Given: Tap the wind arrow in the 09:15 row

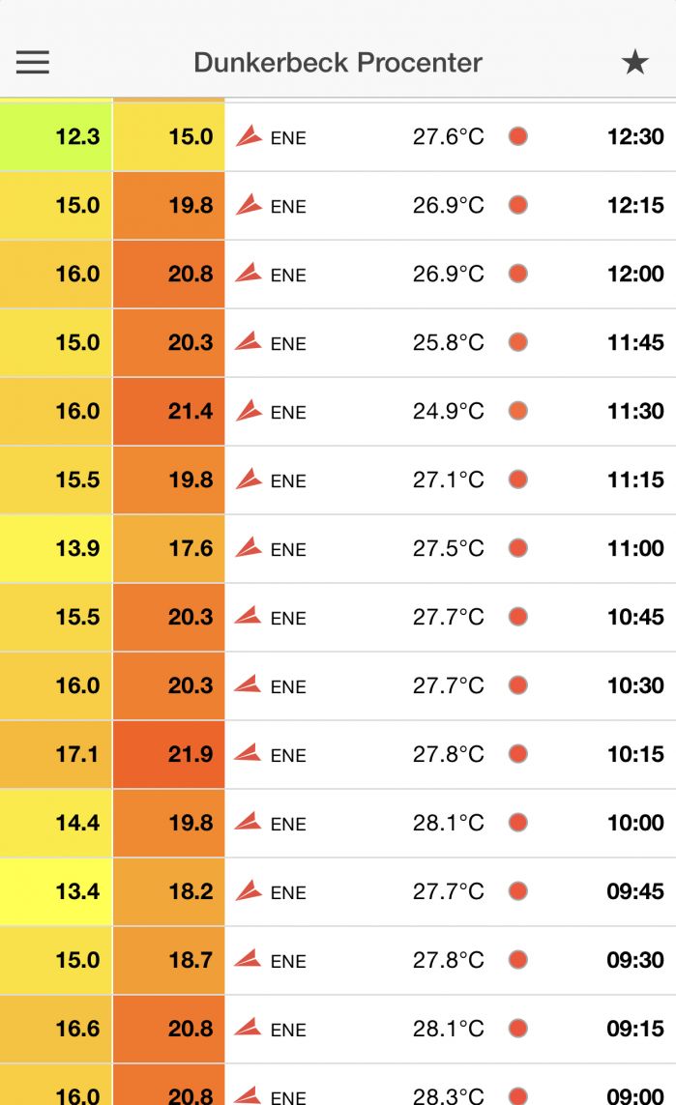Looking at the screenshot, I should (250, 1028).
